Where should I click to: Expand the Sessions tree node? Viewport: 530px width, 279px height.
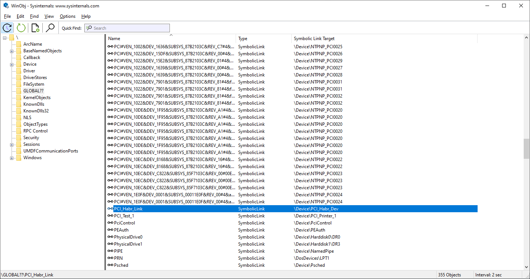click(12, 144)
